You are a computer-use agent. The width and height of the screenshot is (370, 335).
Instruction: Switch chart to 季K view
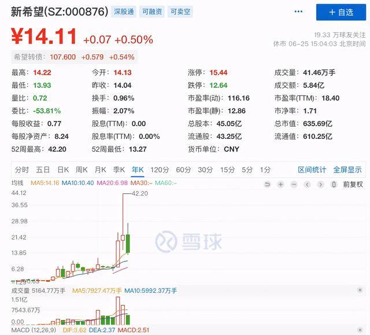(119, 170)
